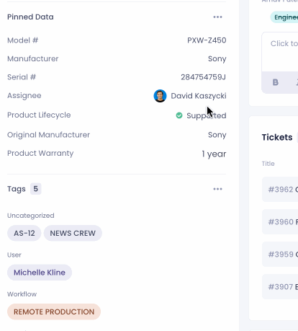
Task: Click the Model # field label
Action: [x=23, y=40]
